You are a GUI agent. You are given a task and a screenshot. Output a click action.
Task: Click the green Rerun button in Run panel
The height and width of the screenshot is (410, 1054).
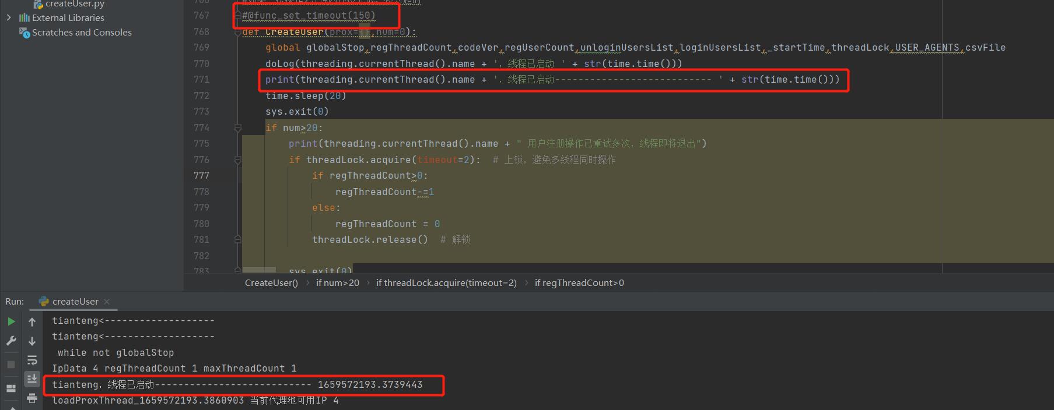point(11,321)
